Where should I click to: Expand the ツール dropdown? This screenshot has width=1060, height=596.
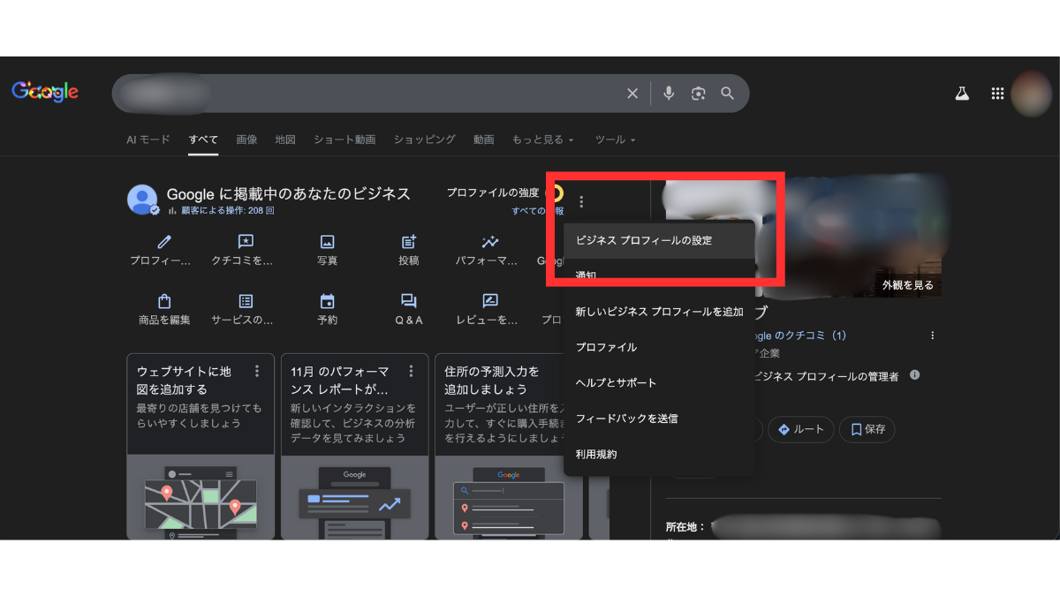(615, 140)
